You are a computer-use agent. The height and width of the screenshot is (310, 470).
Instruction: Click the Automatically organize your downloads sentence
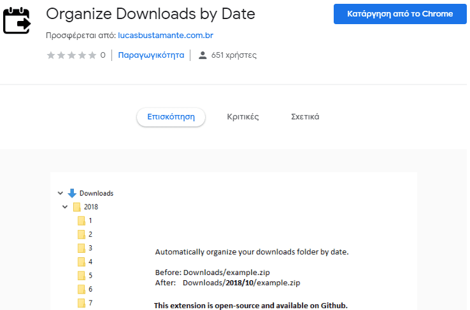pyautogui.click(x=252, y=252)
